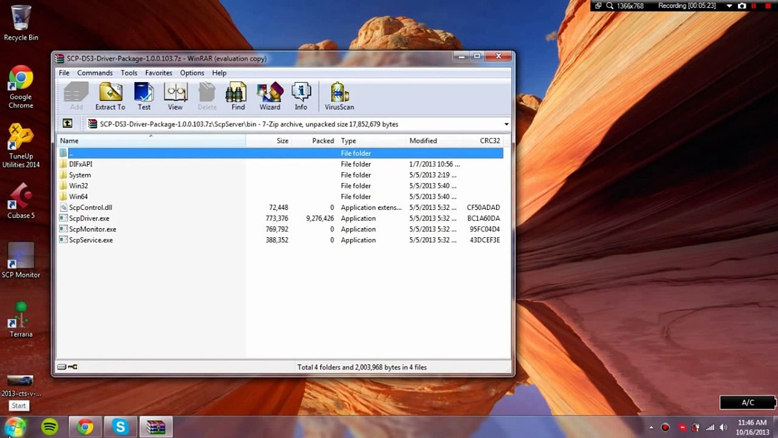Screen dimensions: 778x438
Task: Open Chrome from the taskbar
Action: (x=85, y=427)
